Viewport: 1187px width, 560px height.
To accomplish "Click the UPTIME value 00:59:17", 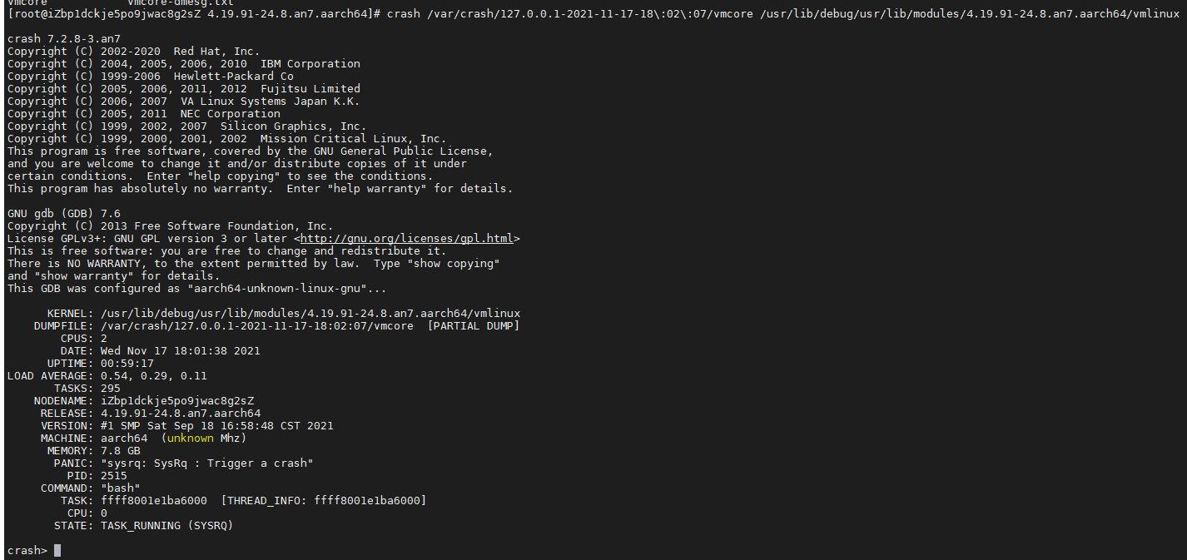I will [x=127, y=364].
